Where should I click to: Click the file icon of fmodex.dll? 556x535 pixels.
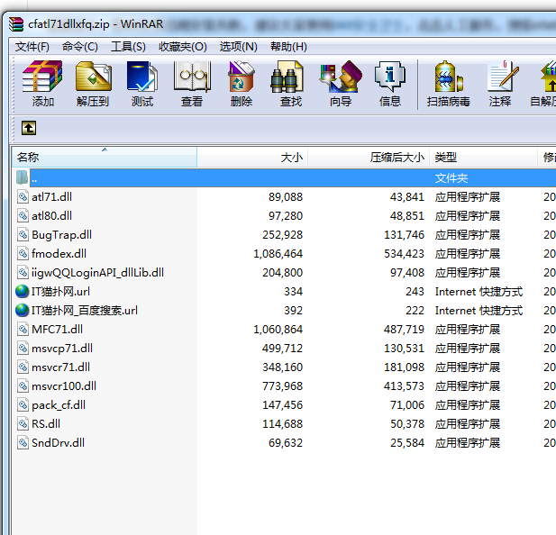(23, 253)
